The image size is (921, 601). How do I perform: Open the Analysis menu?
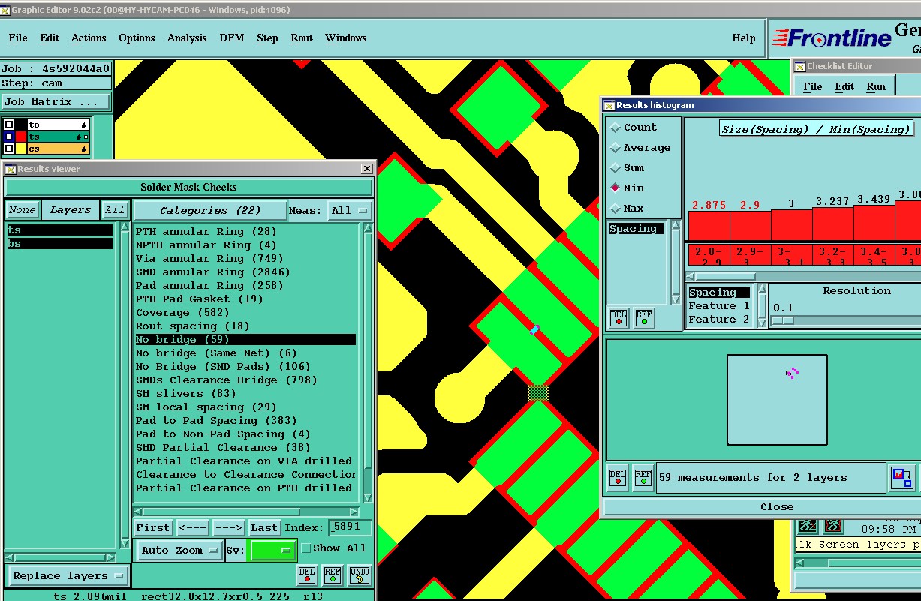186,38
